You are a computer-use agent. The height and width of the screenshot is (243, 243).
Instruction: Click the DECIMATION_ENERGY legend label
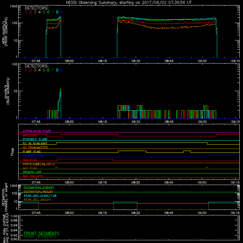(x=39, y=188)
